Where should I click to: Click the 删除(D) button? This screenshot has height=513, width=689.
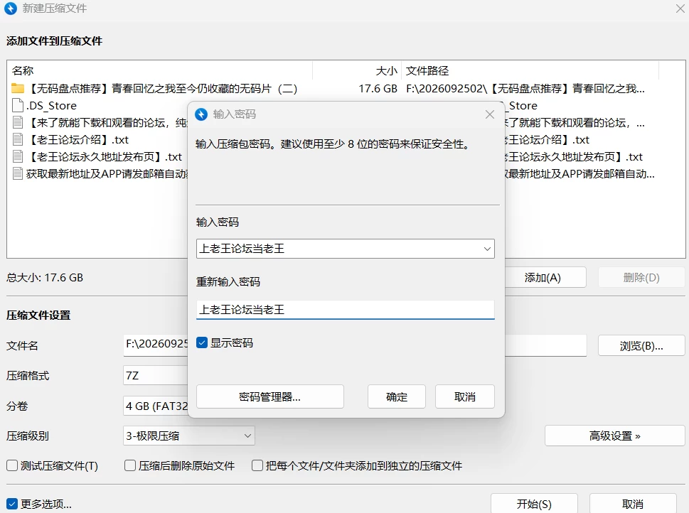[641, 277]
